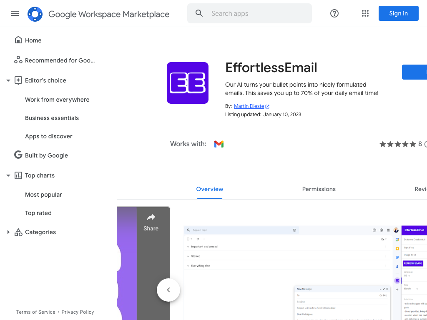Switch to the Reviews tab
The width and height of the screenshot is (427, 320).
point(421,189)
